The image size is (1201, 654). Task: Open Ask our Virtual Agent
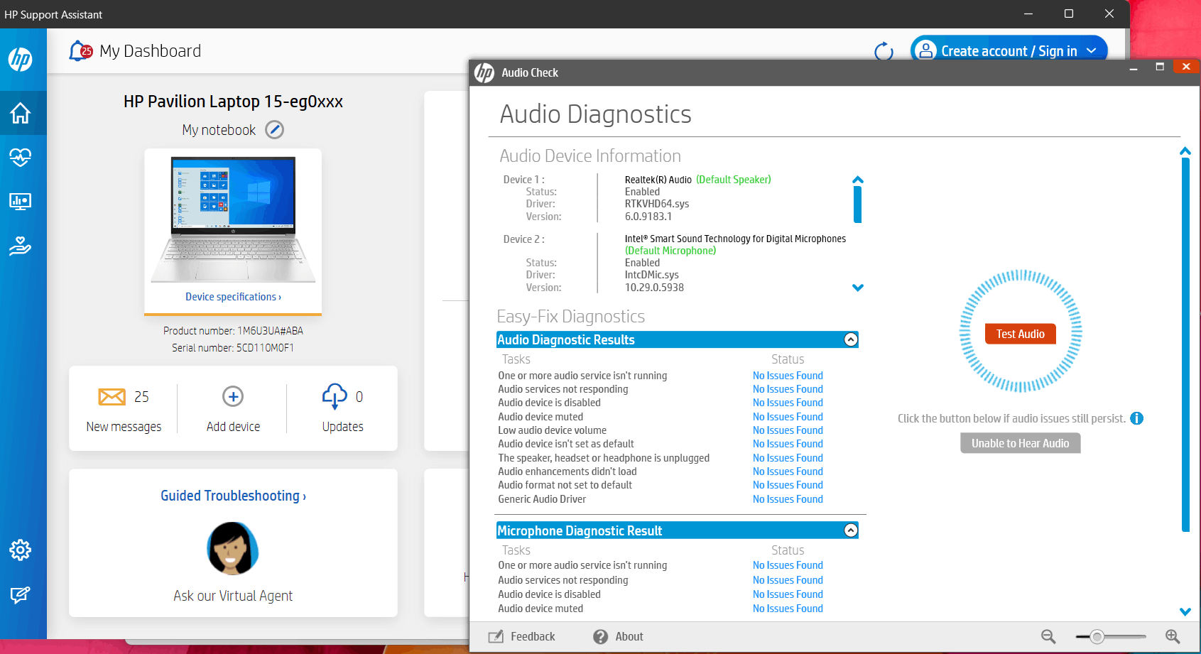233,596
